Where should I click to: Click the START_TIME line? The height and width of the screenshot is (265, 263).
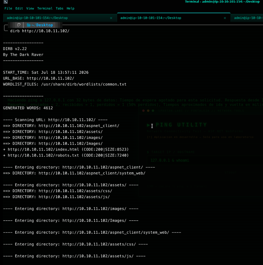tap(46, 72)
